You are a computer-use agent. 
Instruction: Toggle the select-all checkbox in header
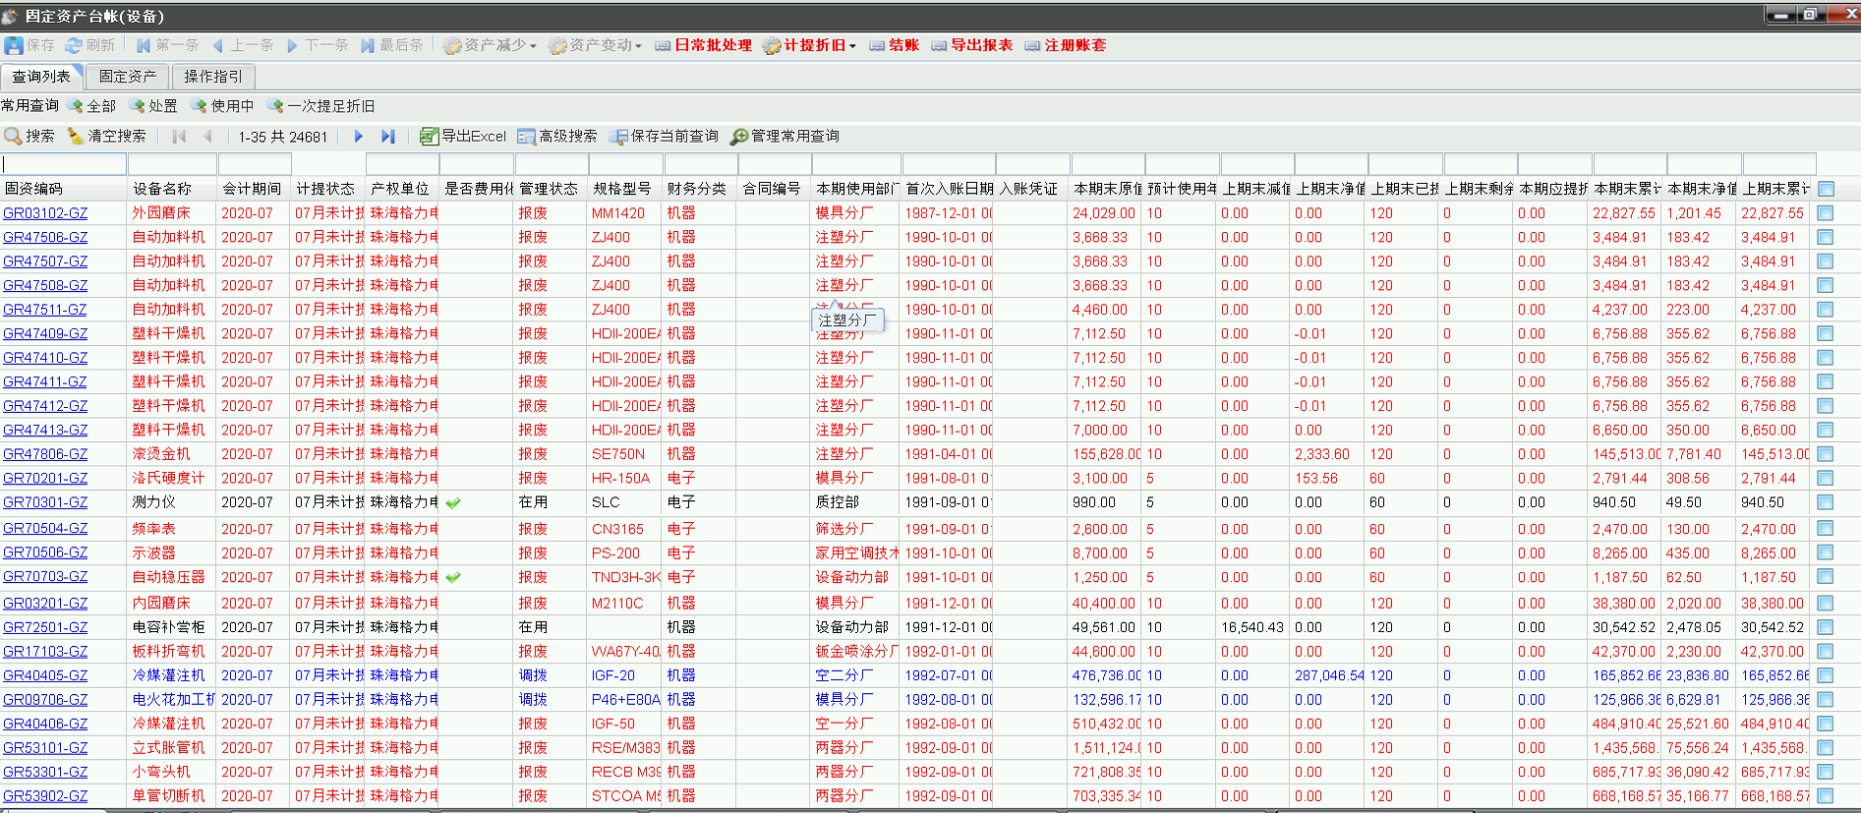pyautogui.click(x=1826, y=189)
